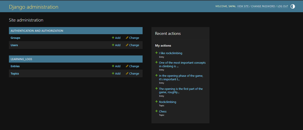Image resolution: width=303 pixels, height=130 pixels.
Task: Open the Entries model link
Action: [15, 66]
